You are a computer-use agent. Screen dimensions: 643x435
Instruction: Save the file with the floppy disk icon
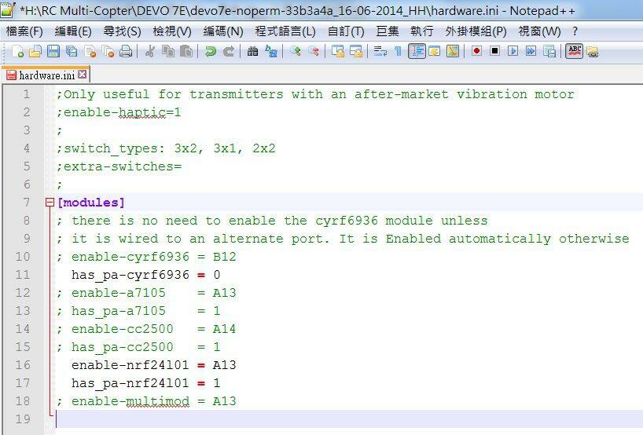click(x=53, y=51)
